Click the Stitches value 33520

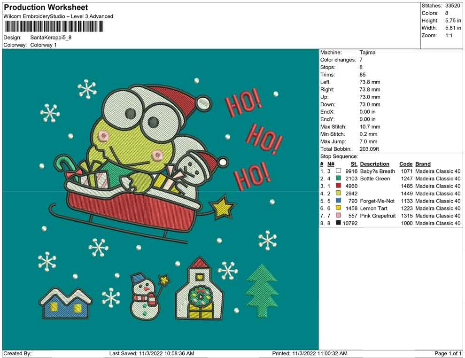(x=452, y=6)
